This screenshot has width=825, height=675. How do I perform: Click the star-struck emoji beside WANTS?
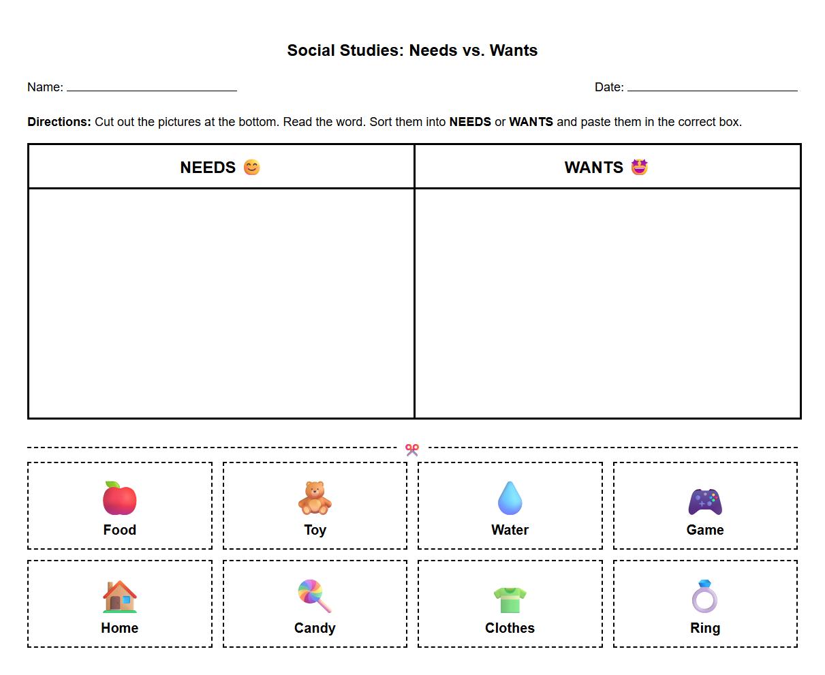point(639,167)
